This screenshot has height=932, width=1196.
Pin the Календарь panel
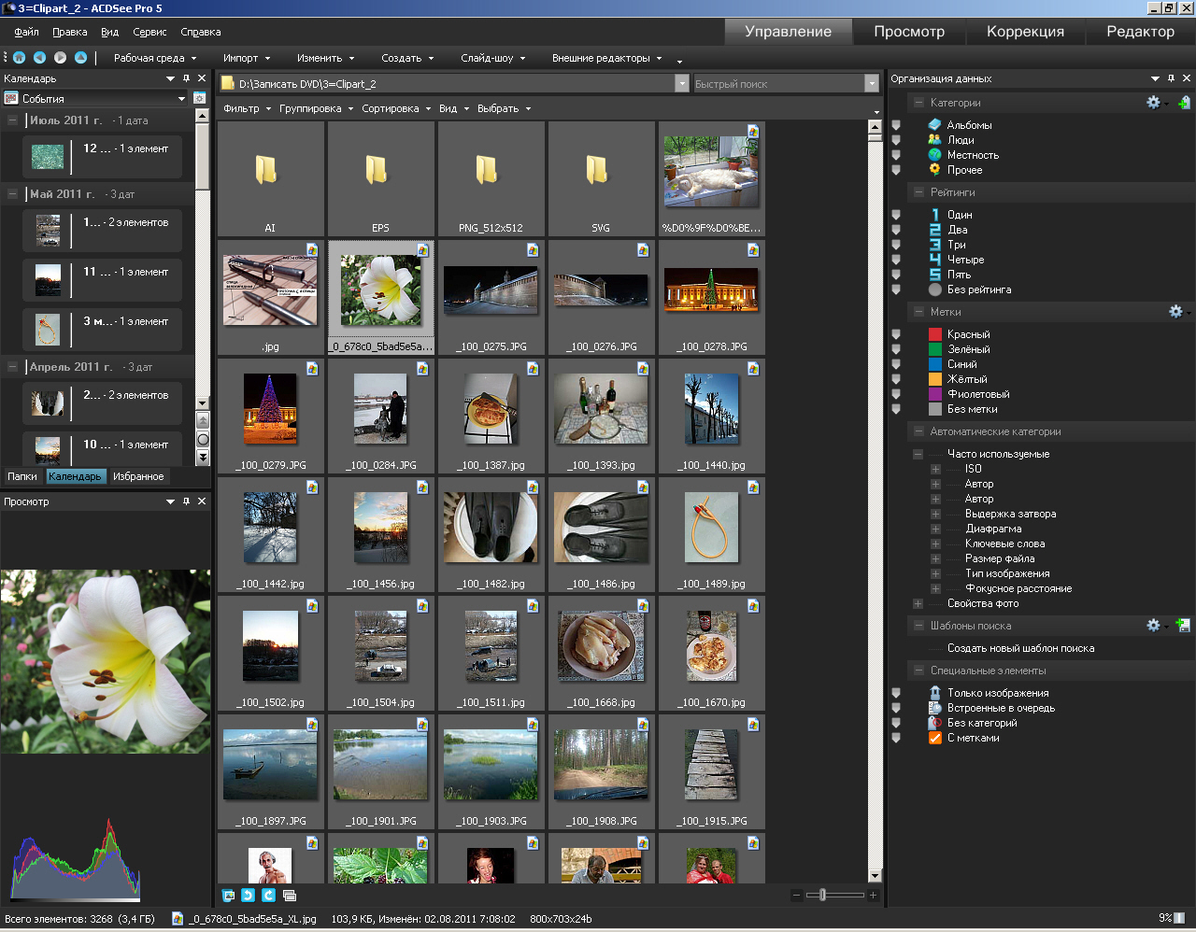[186, 79]
